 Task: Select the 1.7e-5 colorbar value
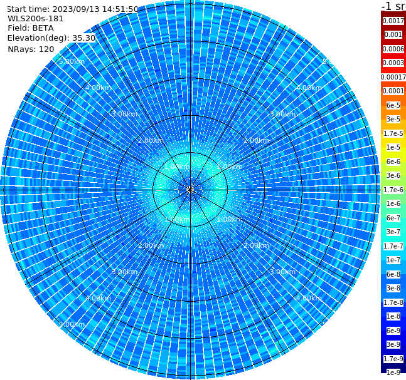coord(393,133)
